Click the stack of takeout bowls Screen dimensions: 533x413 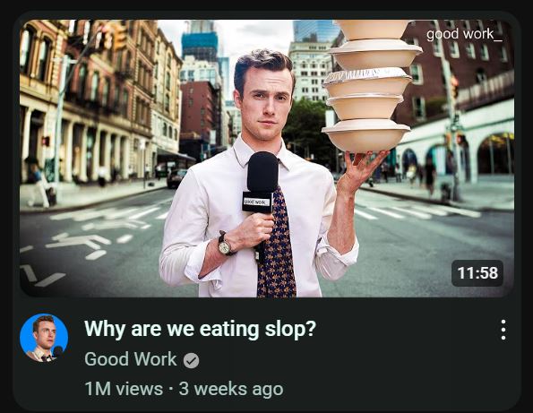click(x=373, y=85)
